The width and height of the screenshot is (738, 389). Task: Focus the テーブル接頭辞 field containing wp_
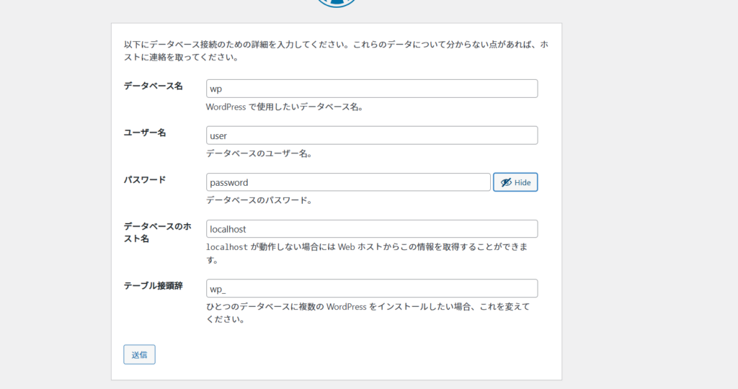coord(372,288)
